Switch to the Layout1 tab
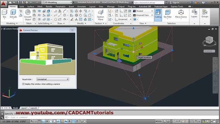 click(24, 108)
